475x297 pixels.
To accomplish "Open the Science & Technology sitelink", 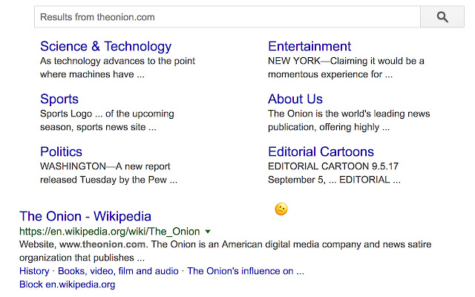I will point(105,46).
